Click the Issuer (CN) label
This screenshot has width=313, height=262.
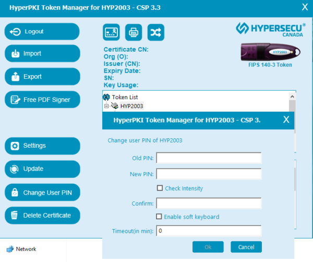click(x=122, y=64)
